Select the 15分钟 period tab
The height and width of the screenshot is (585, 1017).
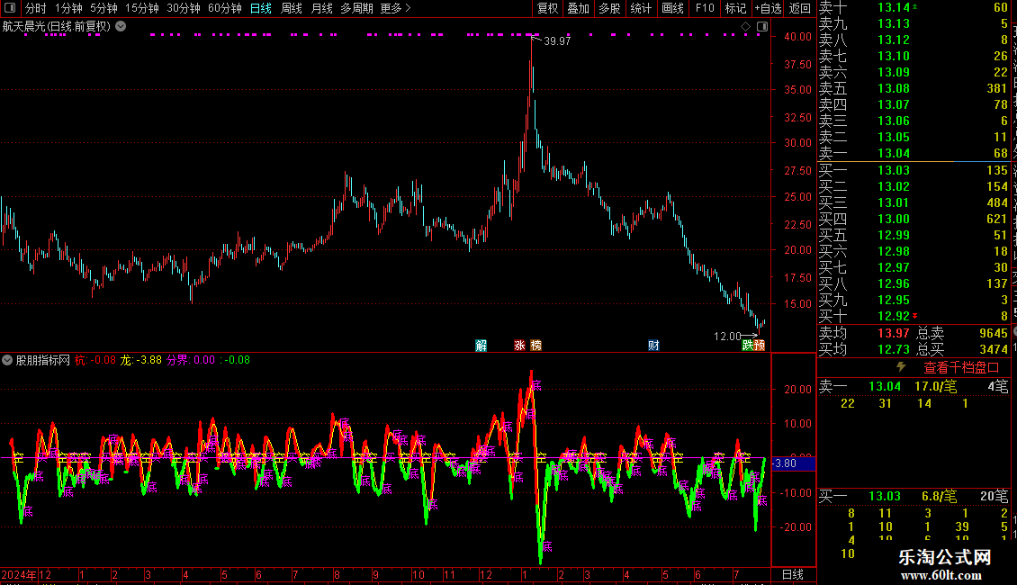[141, 8]
